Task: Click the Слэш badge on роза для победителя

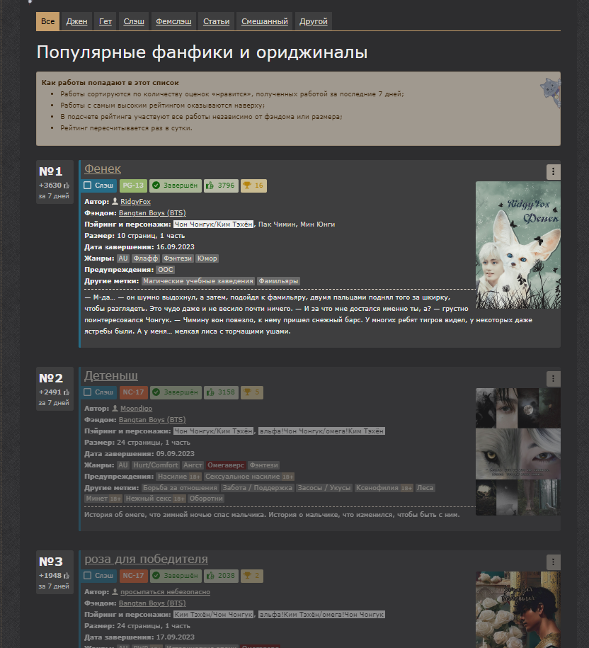Action: [x=98, y=576]
